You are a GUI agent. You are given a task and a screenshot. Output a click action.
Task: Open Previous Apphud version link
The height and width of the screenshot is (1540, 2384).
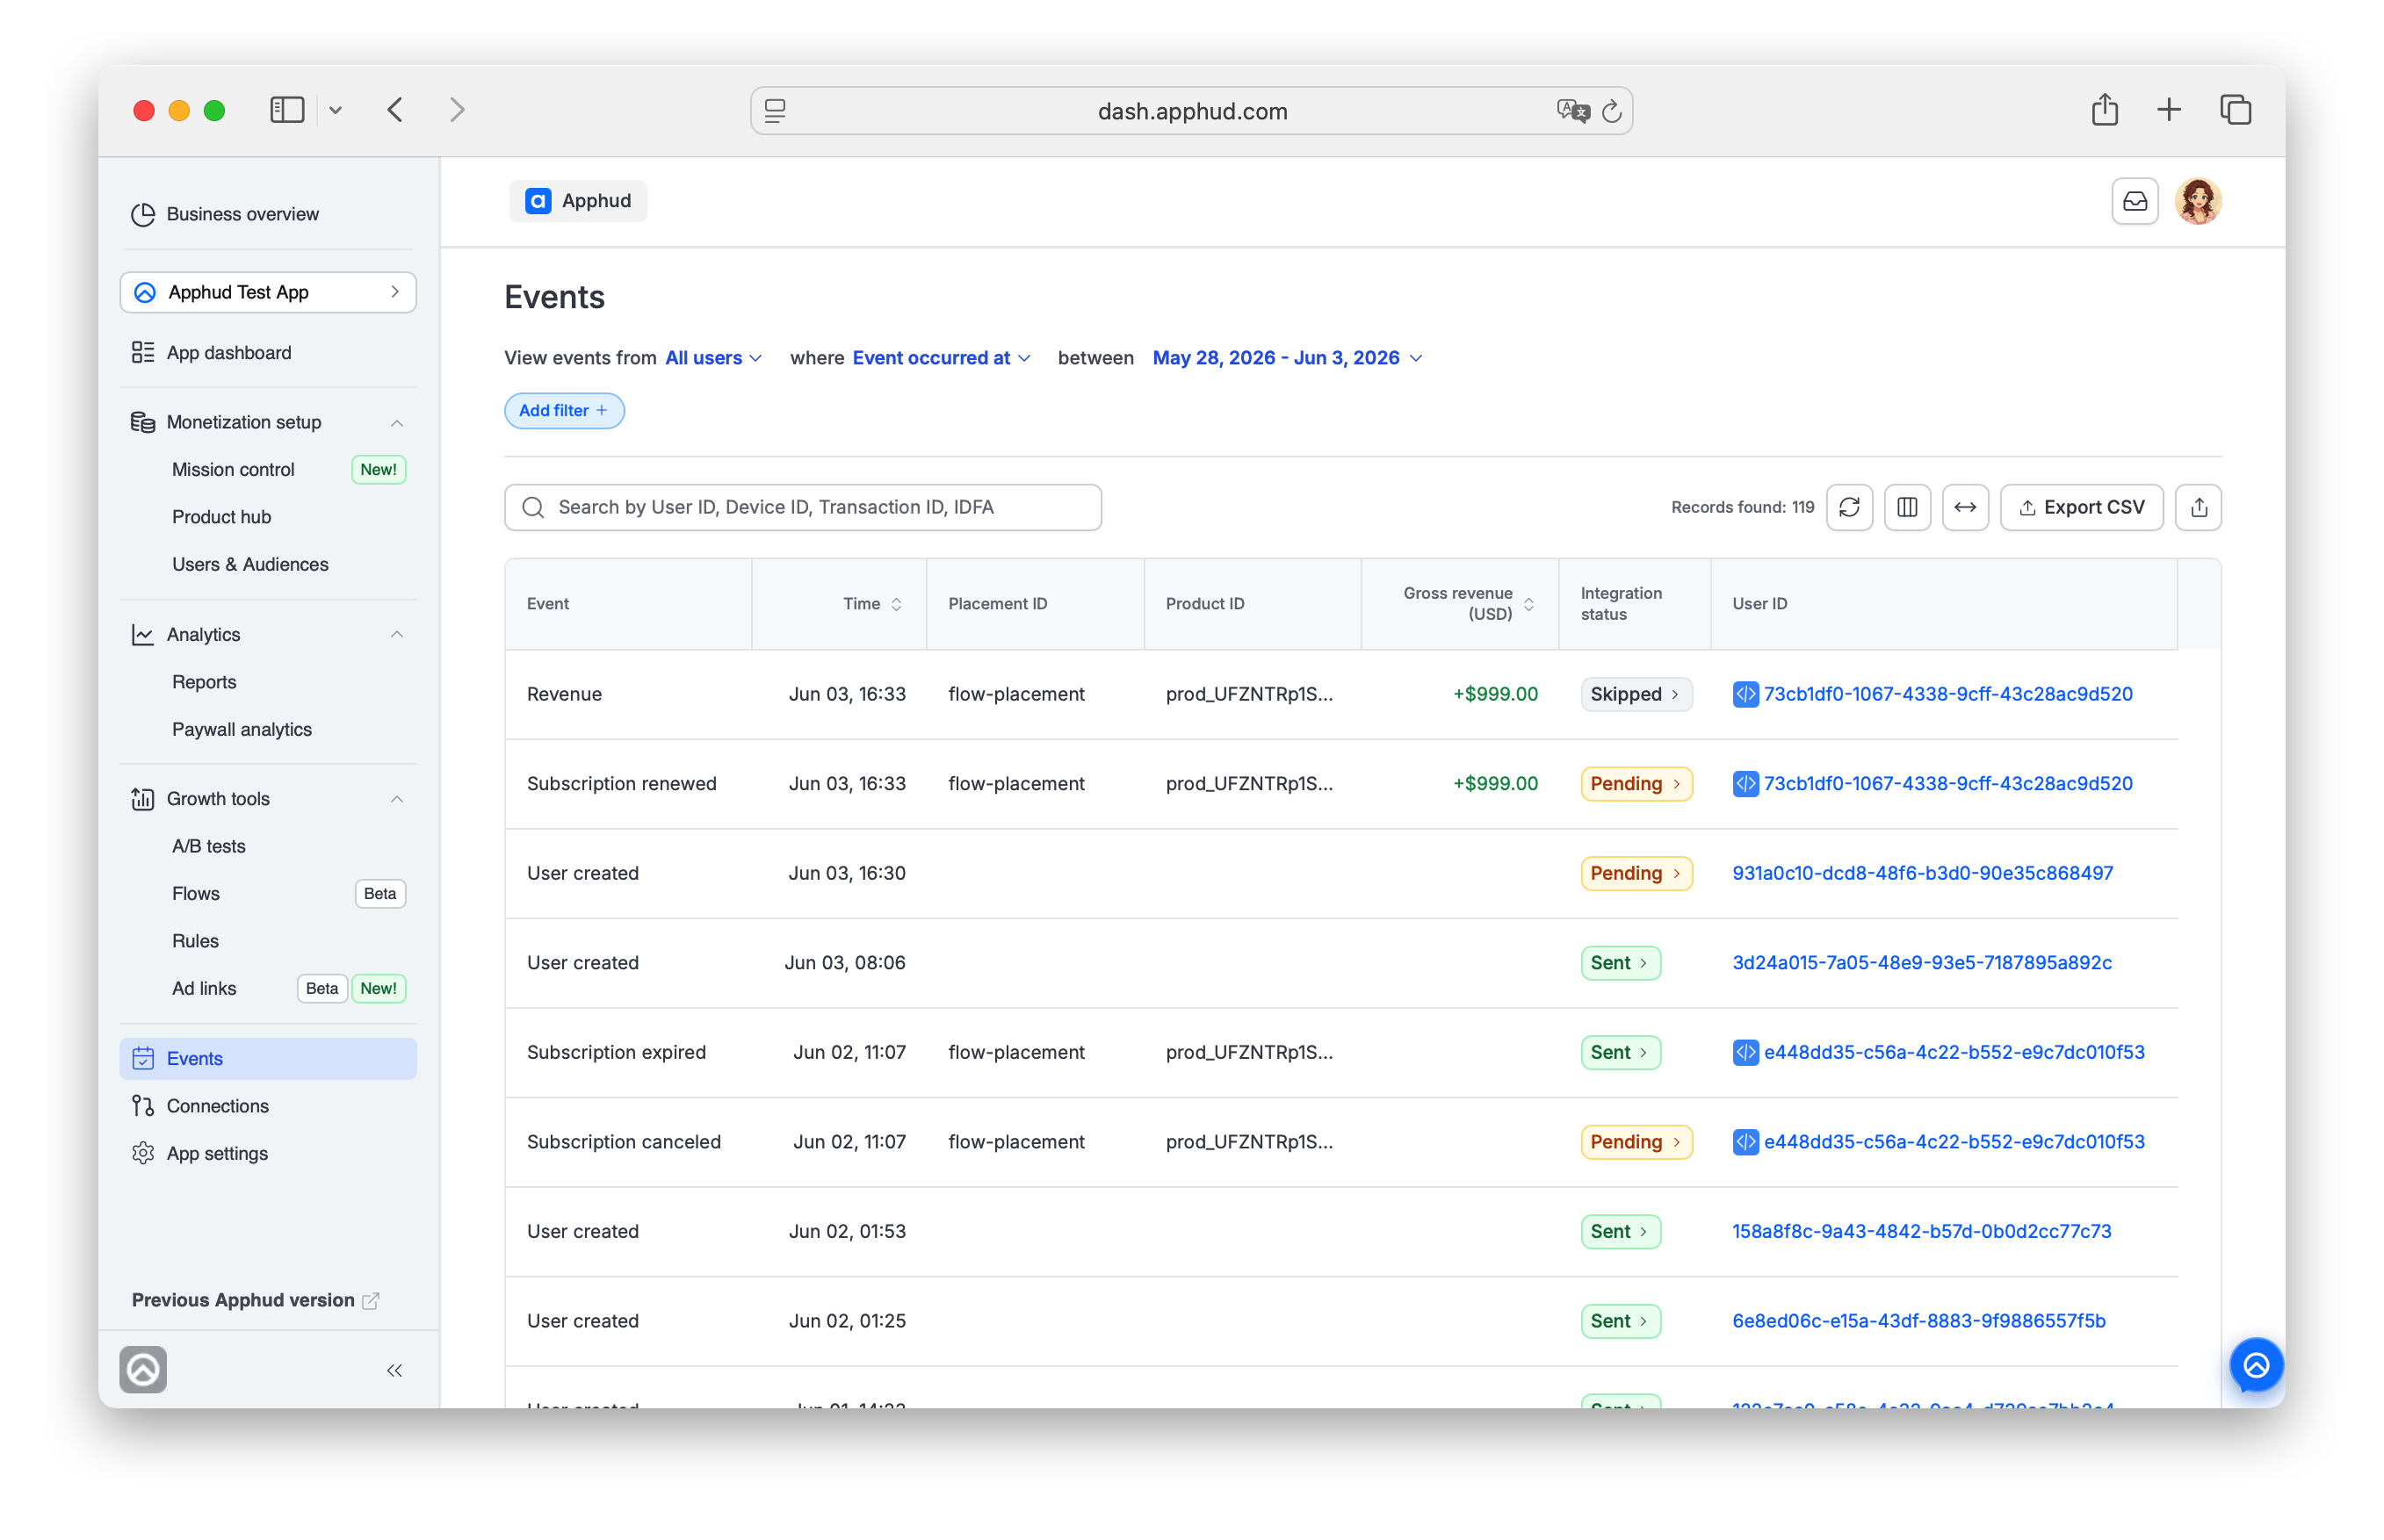pos(255,1300)
